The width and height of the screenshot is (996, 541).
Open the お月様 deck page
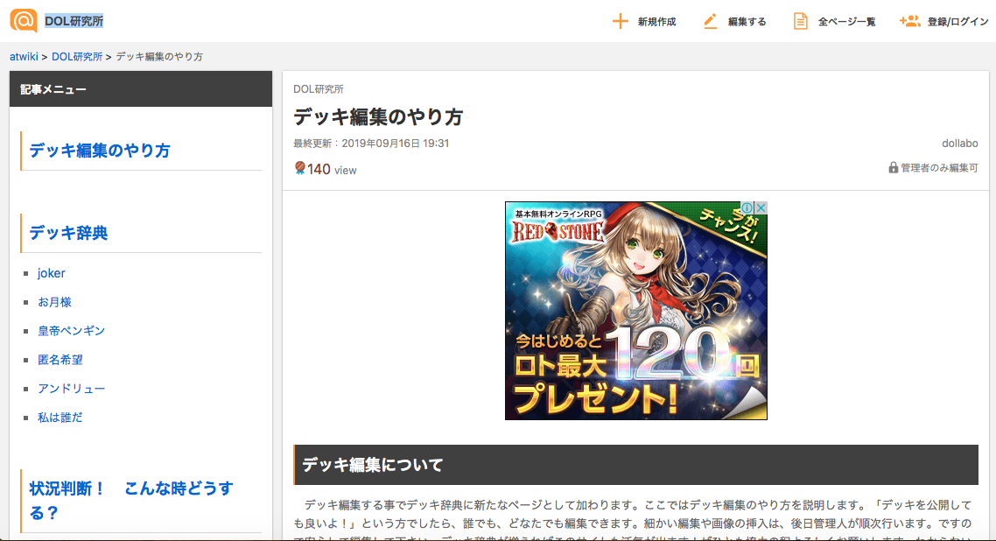[54, 302]
